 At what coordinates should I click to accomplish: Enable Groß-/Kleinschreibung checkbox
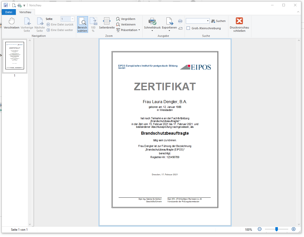point(188,28)
